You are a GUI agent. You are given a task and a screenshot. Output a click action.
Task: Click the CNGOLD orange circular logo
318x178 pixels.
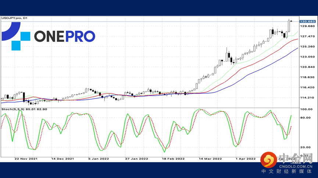[269, 160]
